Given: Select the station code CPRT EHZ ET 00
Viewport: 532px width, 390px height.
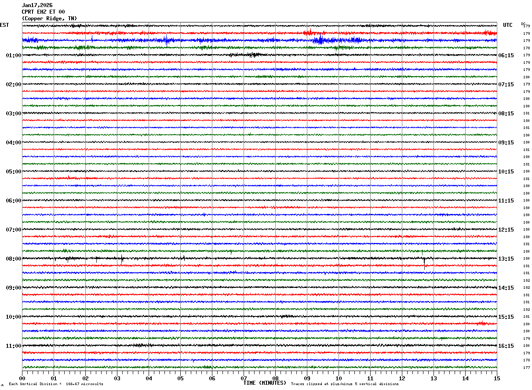Looking at the screenshot, I should pyautogui.click(x=43, y=12).
